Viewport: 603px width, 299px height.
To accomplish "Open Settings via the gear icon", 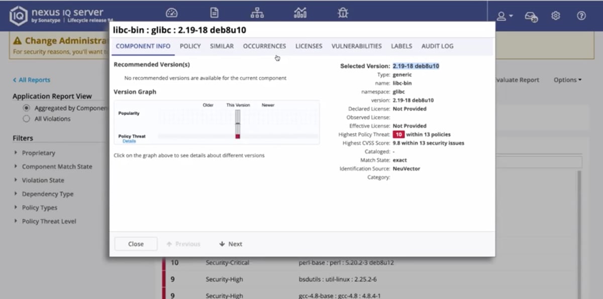I will [555, 16].
